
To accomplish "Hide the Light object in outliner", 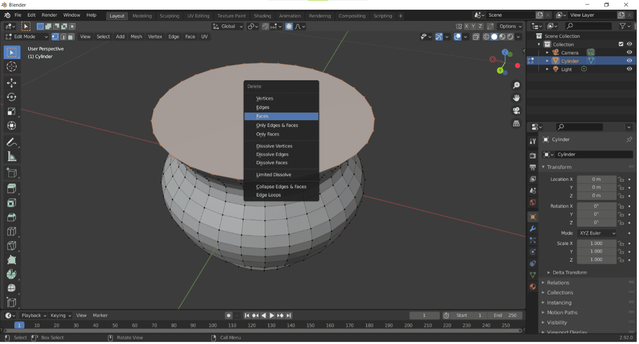I will click(x=629, y=69).
